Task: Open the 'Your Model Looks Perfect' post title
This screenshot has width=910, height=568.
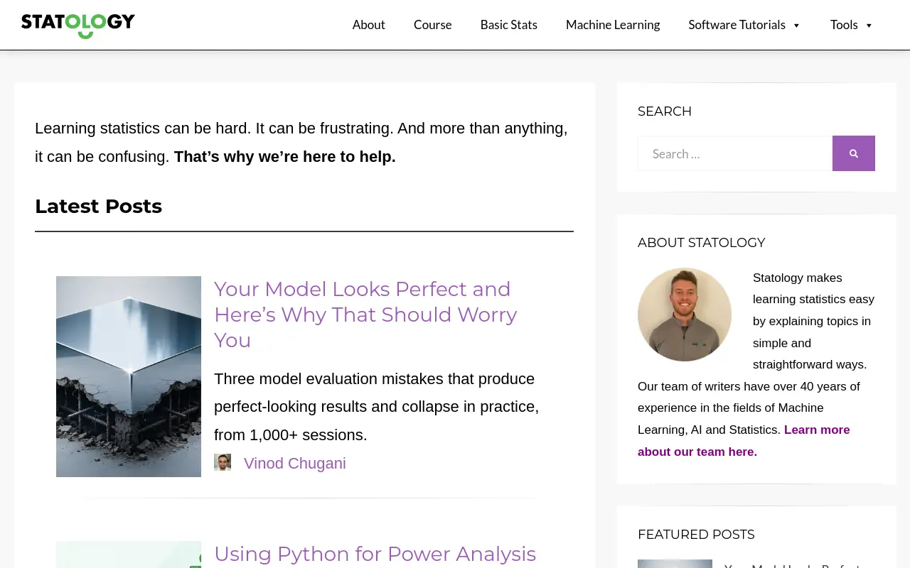Action: [365, 315]
